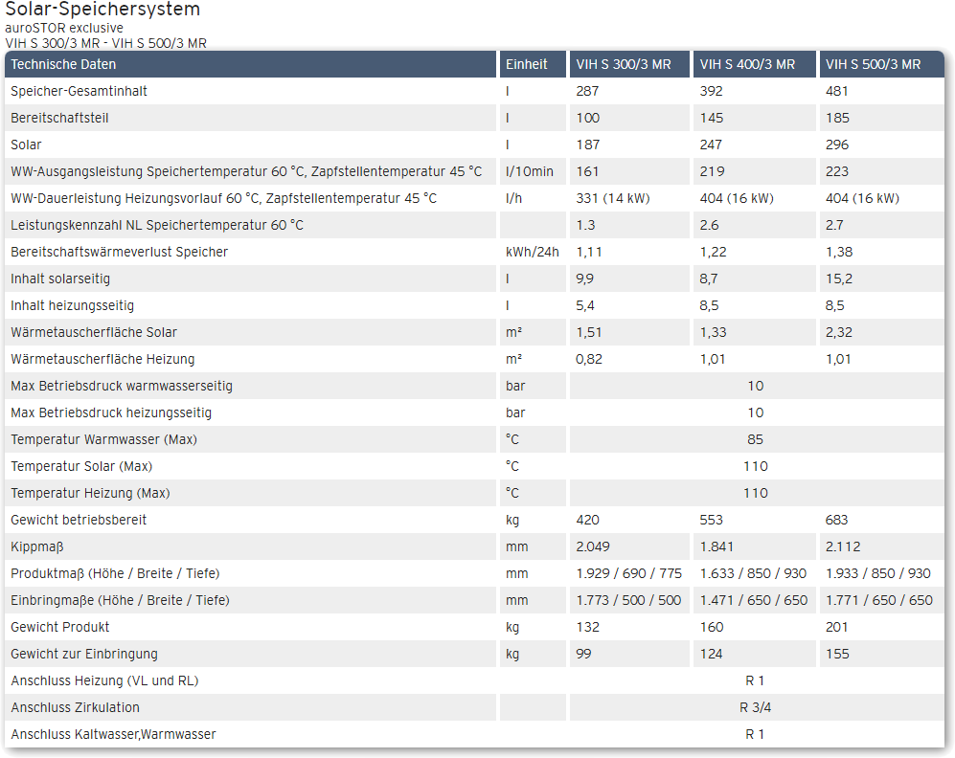This screenshot has height=758, width=955.
Task: Select the 'Bereitschaftsteil' row label
Action: 60,118
